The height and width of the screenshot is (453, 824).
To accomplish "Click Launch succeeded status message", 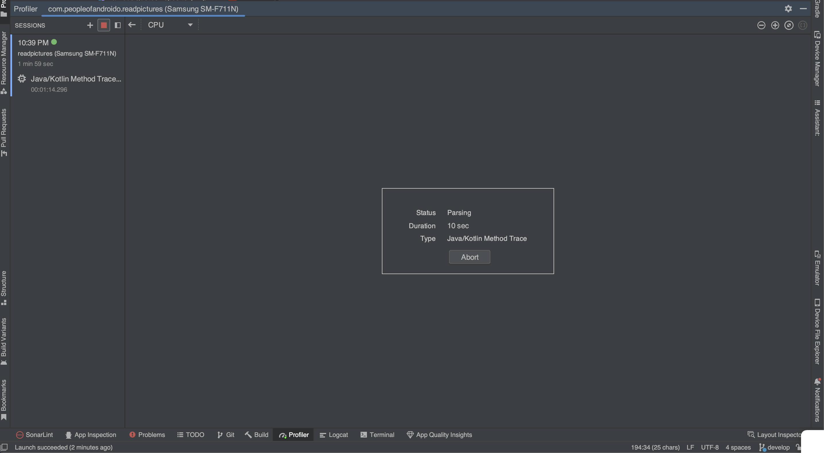I will [x=64, y=448].
